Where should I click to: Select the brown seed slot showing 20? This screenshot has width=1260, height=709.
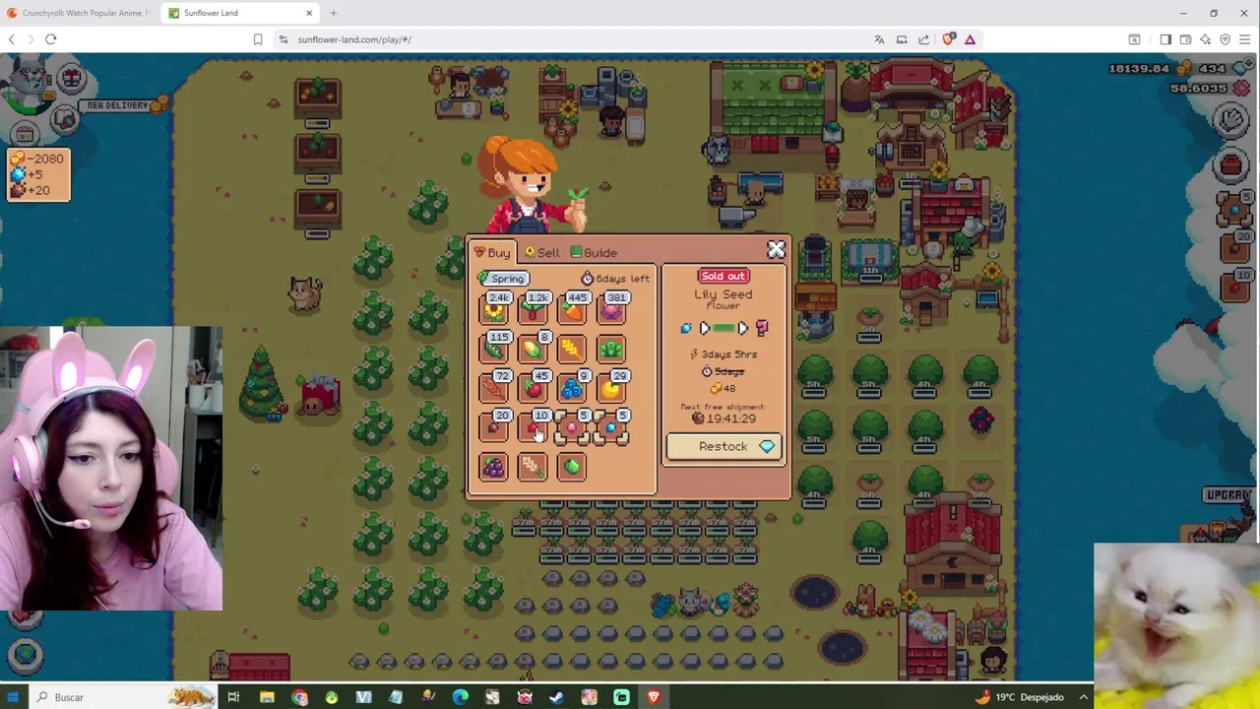(494, 426)
